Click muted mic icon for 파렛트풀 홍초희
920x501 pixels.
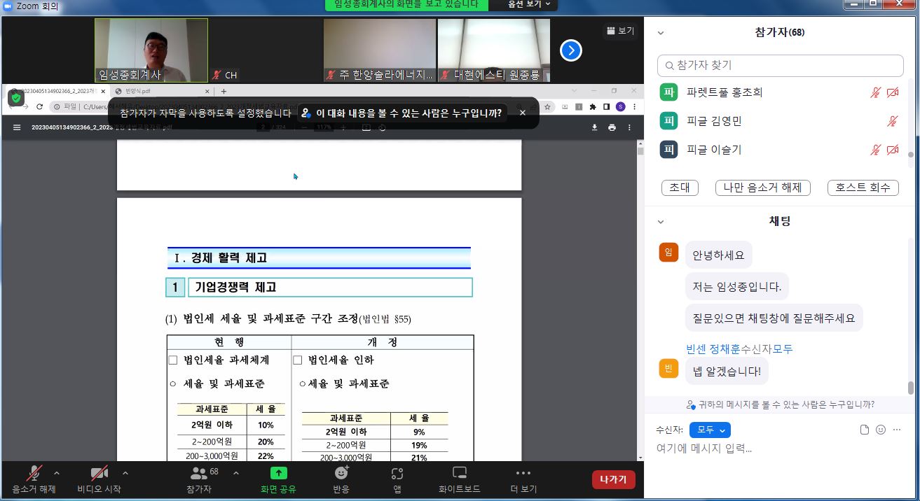coord(875,92)
